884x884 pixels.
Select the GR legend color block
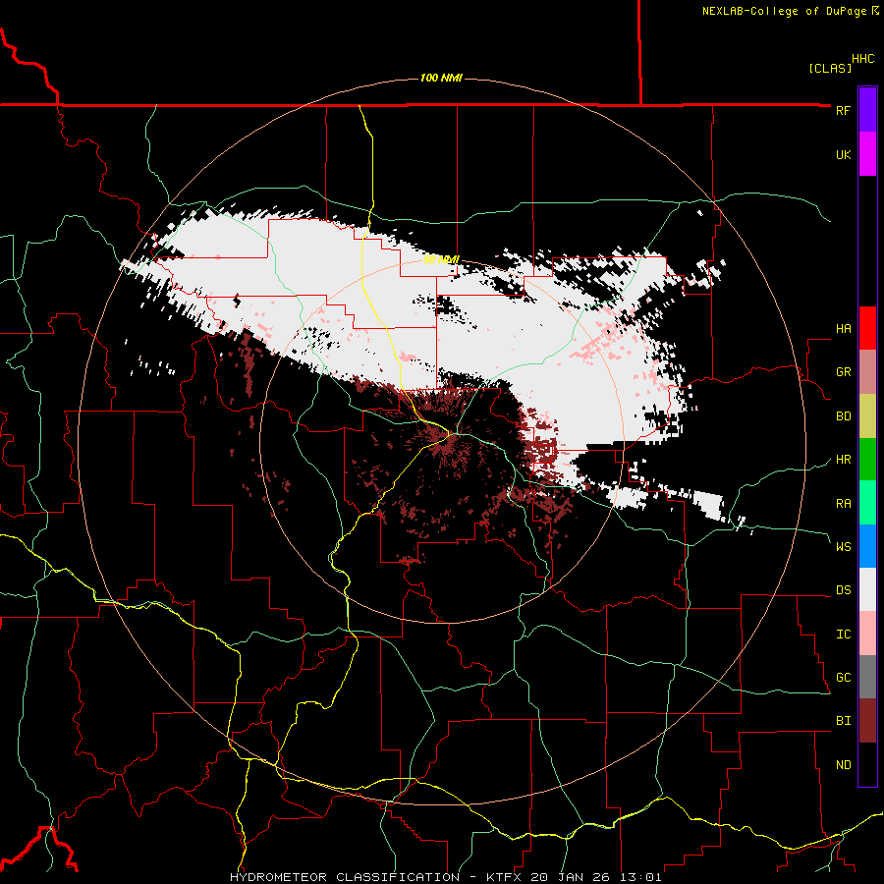[867, 372]
